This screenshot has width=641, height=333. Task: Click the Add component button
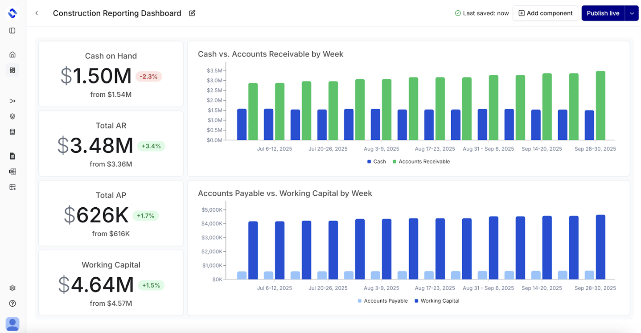coord(545,13)
